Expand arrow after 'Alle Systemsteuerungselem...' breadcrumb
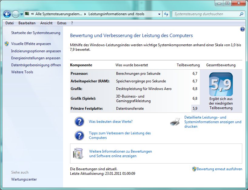248x190 pixels. click(x=85, y=14)
